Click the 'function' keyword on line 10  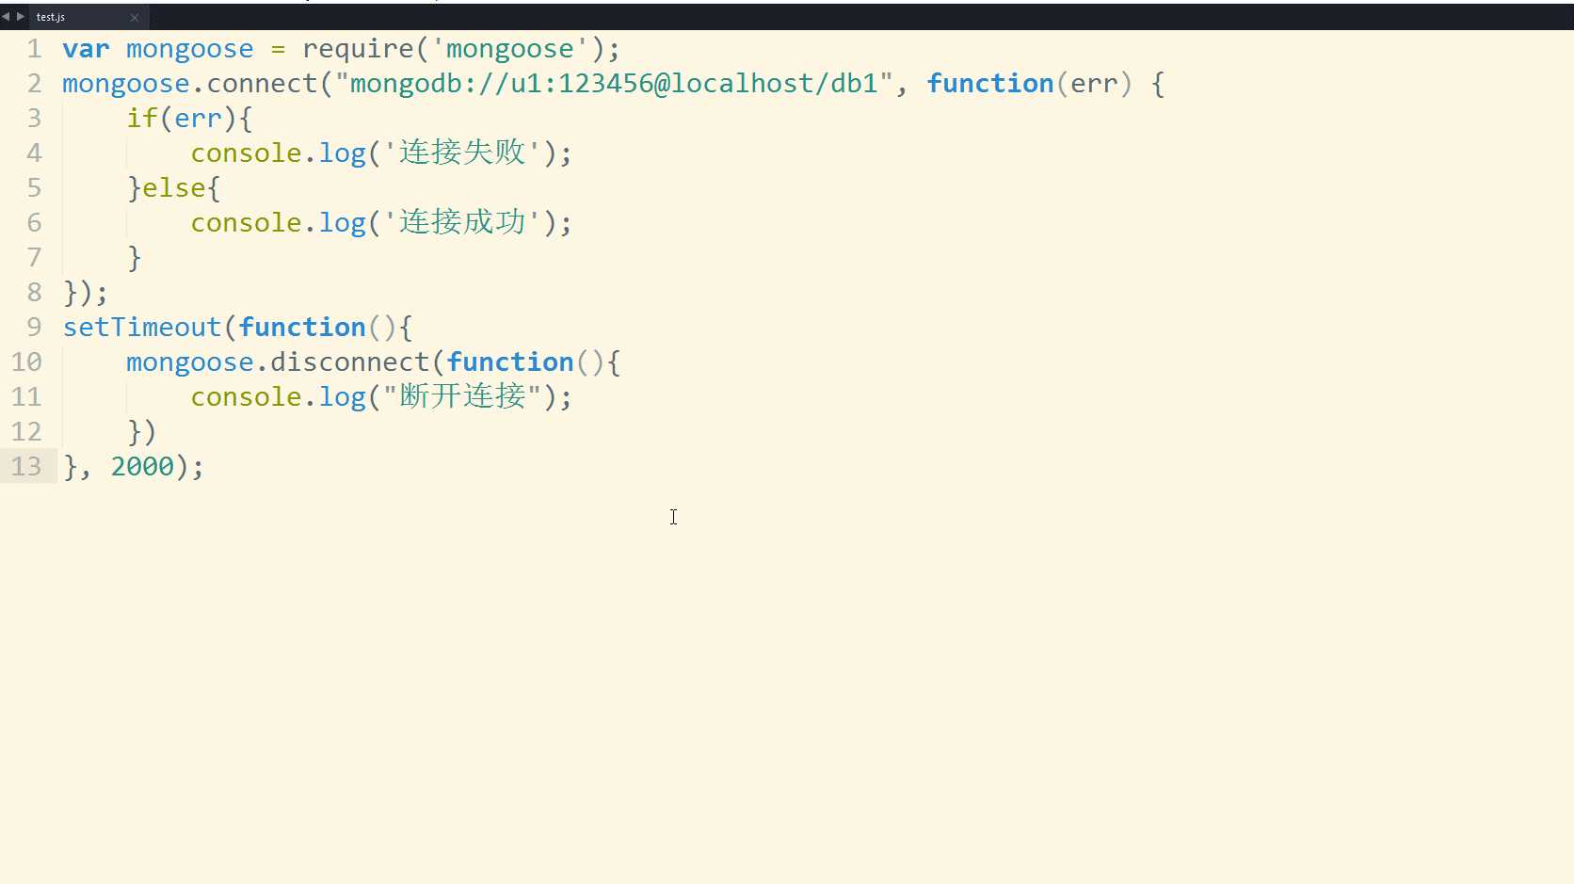pos(509,362)
